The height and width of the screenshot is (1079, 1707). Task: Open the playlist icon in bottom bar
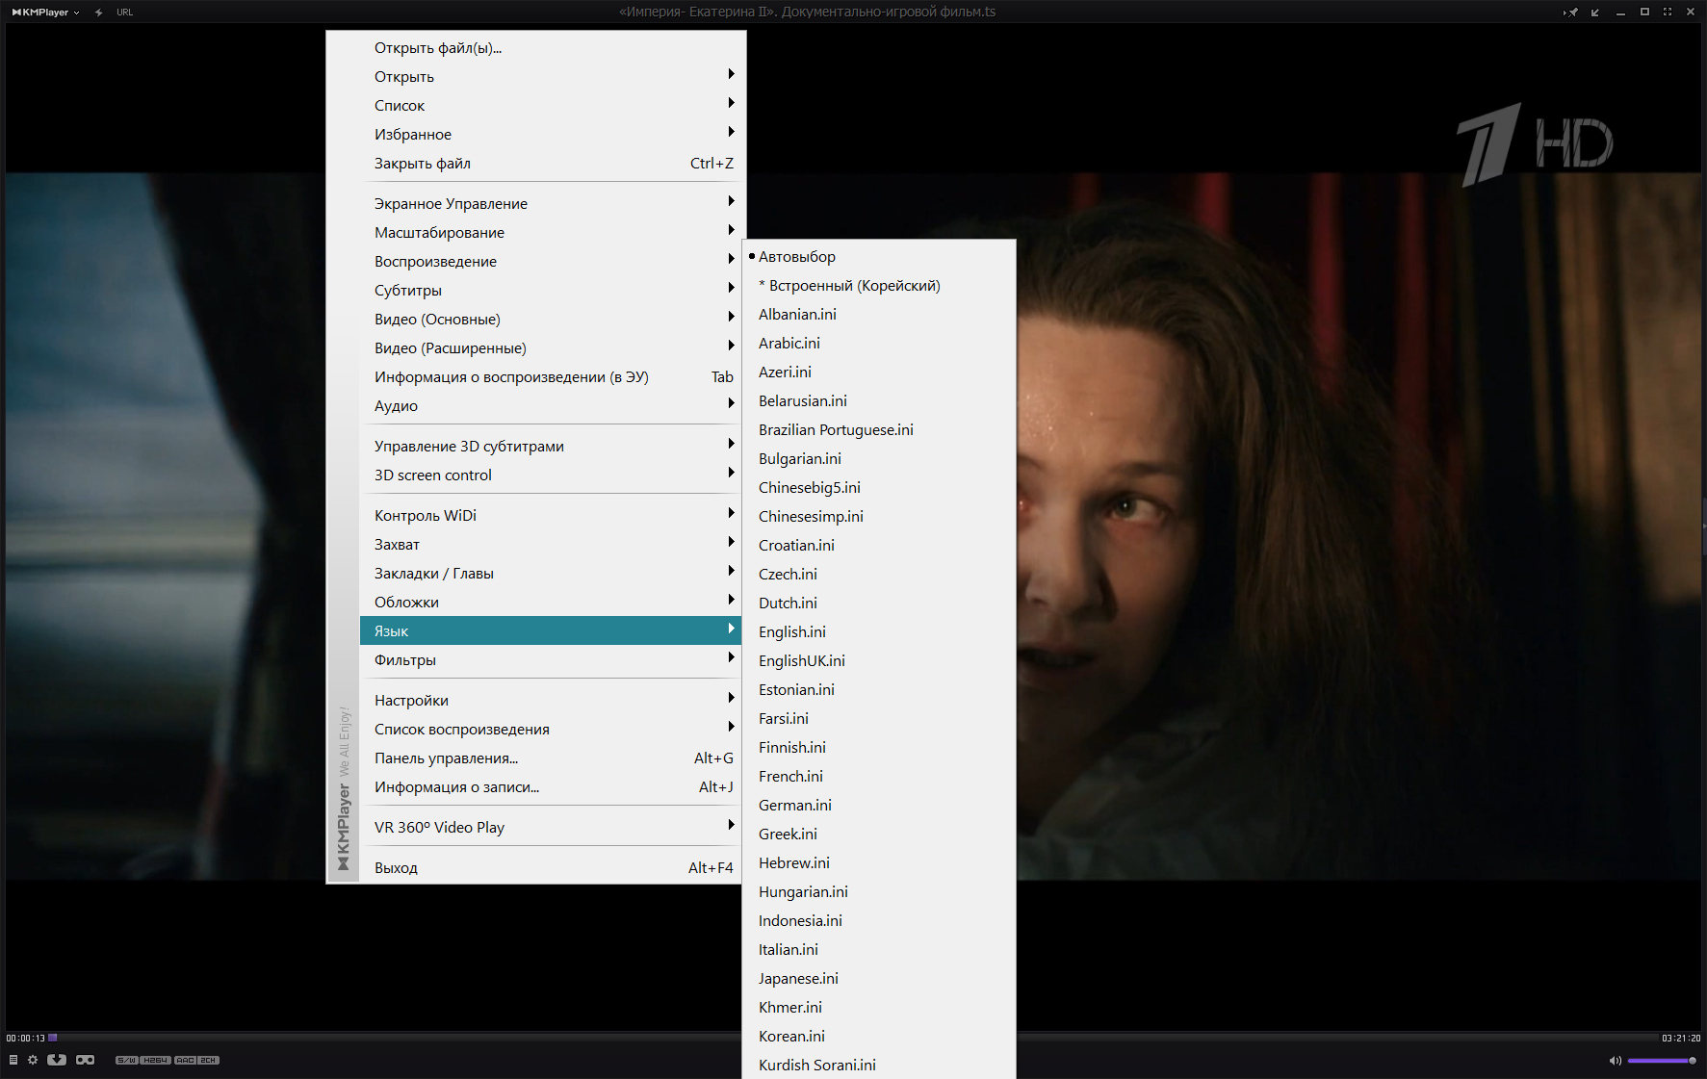point(13,1060)
